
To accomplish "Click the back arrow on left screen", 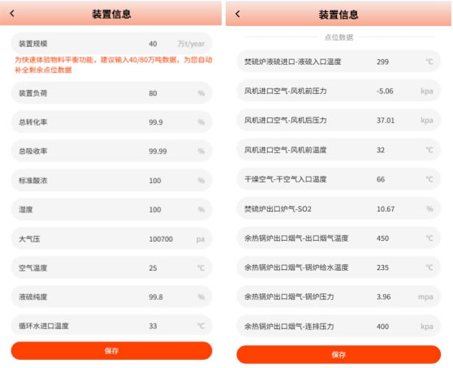I will click(12, 13).
